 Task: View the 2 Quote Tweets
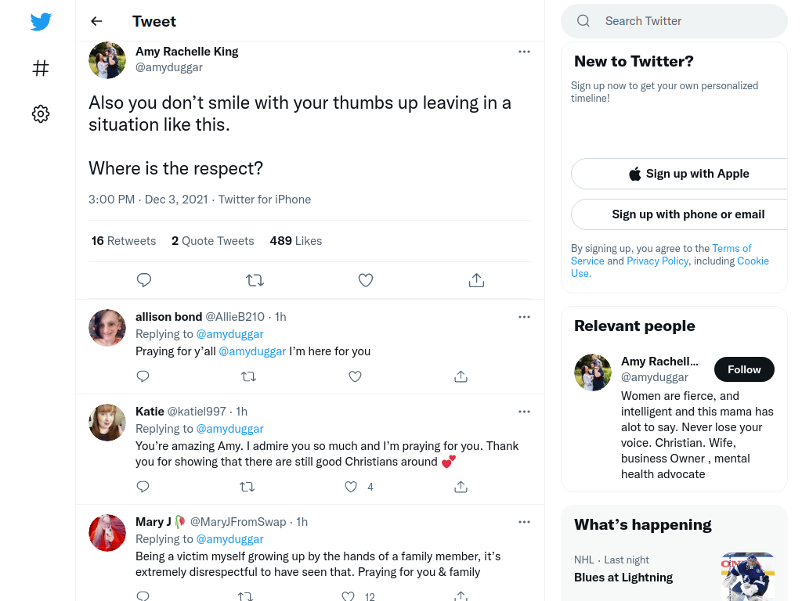[x=213, y=241]
